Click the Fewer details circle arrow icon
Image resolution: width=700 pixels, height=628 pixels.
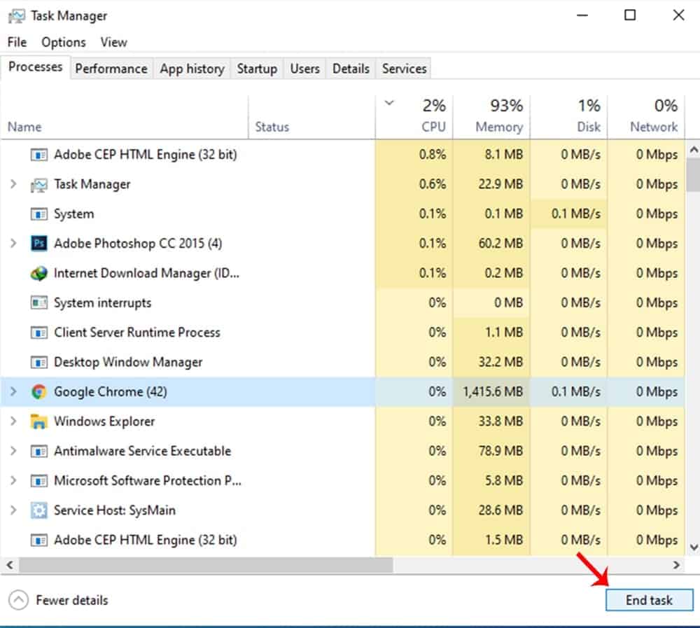pyautogui.click(x=18, y=600)
